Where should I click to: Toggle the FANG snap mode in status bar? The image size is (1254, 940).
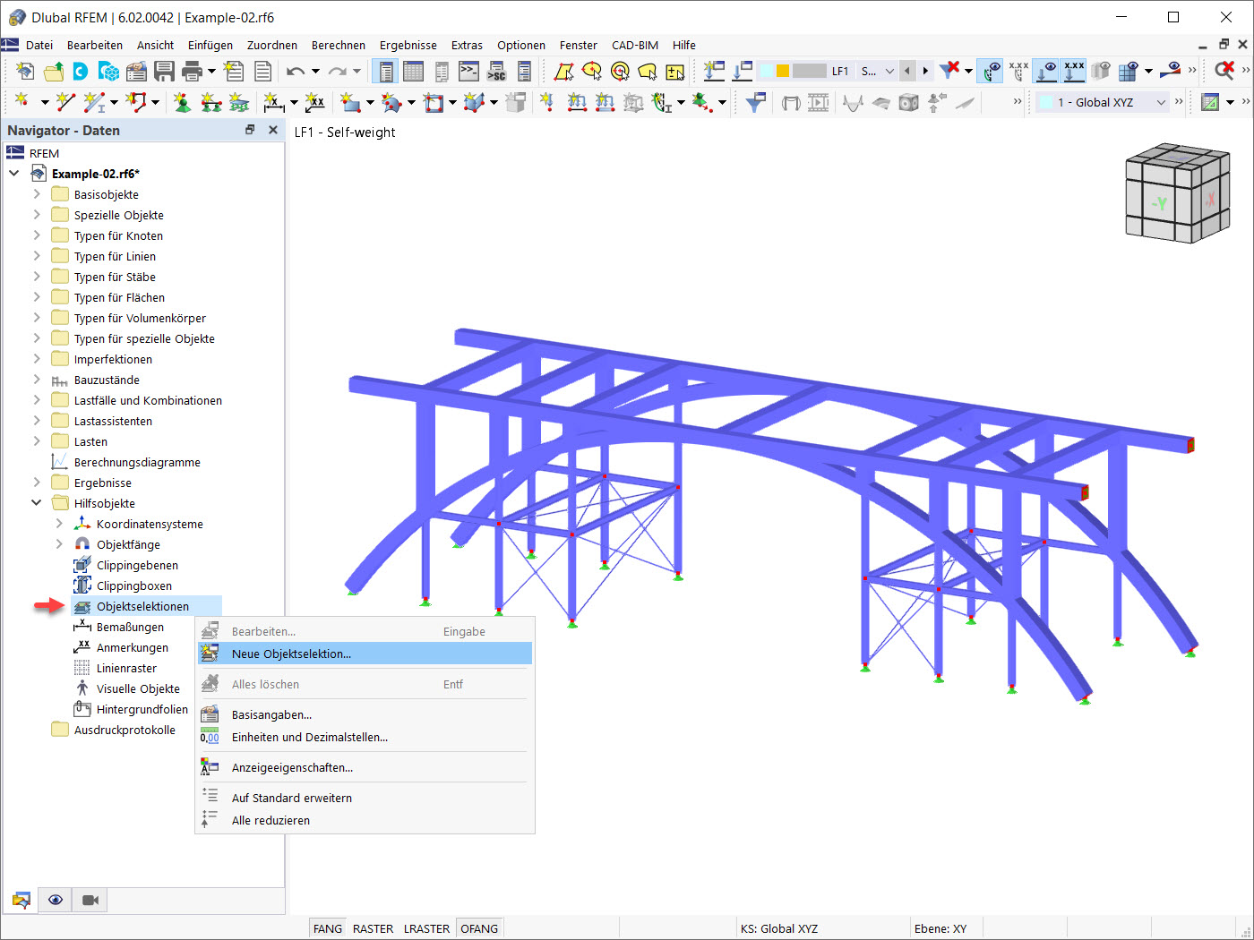point(326,928)
